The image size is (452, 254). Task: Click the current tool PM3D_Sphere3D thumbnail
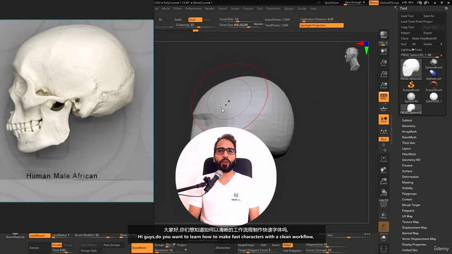tap(411, 69)
